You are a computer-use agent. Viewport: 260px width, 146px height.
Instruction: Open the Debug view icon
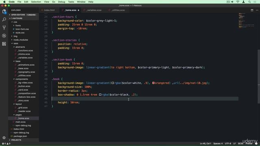[x=4, y=36]
